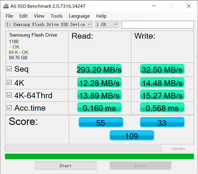Uncheck the 4K test checkbox
The width and height of the screenshot is (198, 174).
(9, 82)
